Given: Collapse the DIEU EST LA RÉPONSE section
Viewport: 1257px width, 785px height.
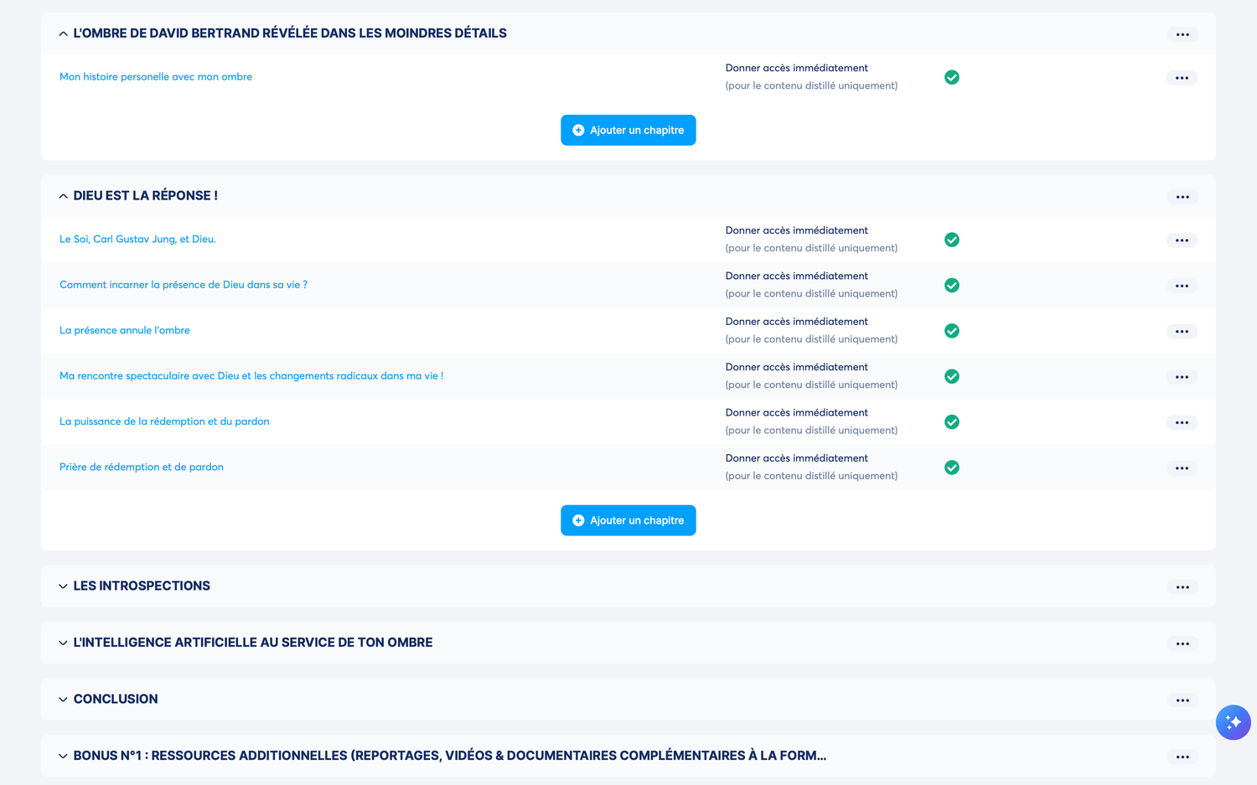Looking at the screenshot, I should point(63,196).
